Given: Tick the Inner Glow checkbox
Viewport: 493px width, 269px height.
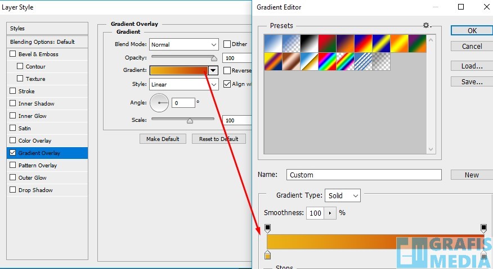Looking at the screenshot, I should pyautogui.click(x=12, y=116).
